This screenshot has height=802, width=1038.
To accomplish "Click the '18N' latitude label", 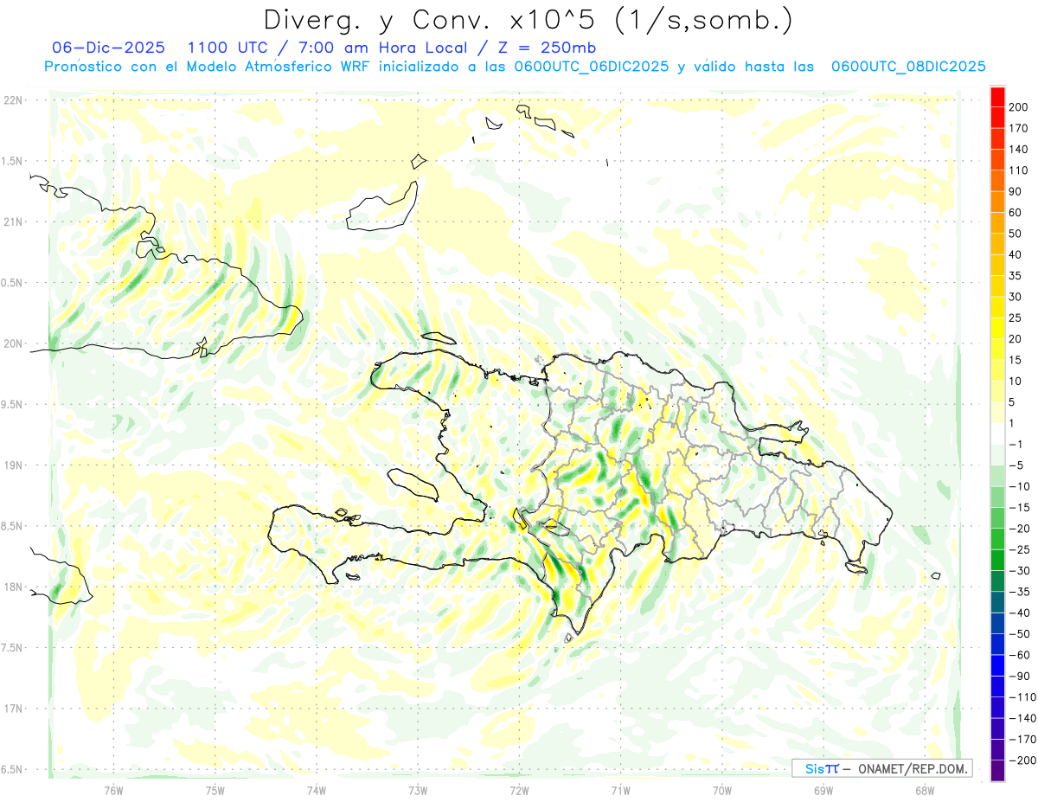I will coord(13,587).
